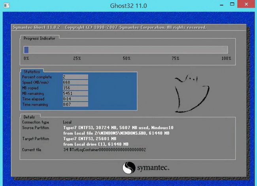The height and width of the screenshot is (186, 257).
Task: Close the Ghost32 11.0 window
Action: (246, 4)
